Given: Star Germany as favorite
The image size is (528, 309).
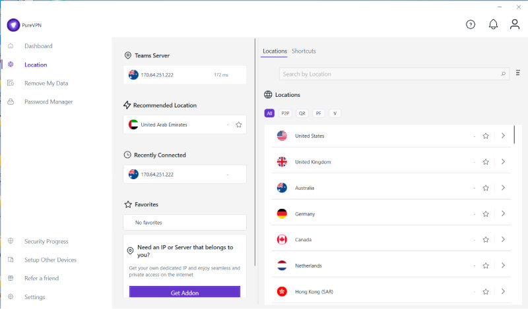Looking at the screenshot, I should 486,214.
